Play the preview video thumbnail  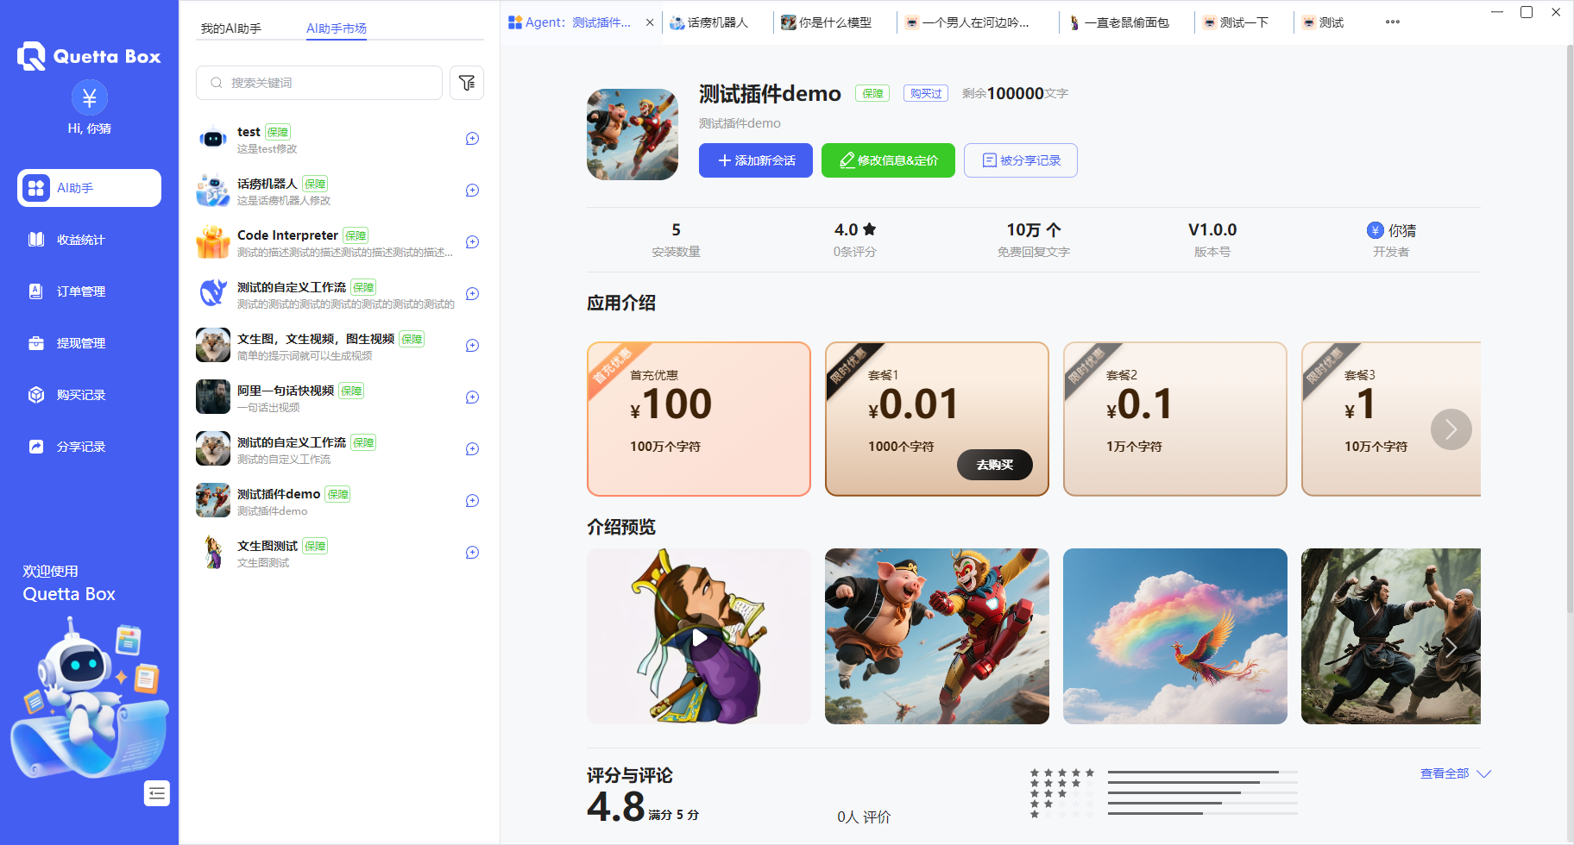click(699, 636)
